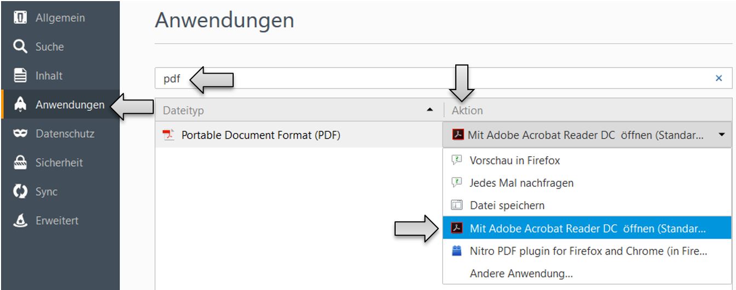Choose Vorschau in Firefox option

(x=514, y=161)
